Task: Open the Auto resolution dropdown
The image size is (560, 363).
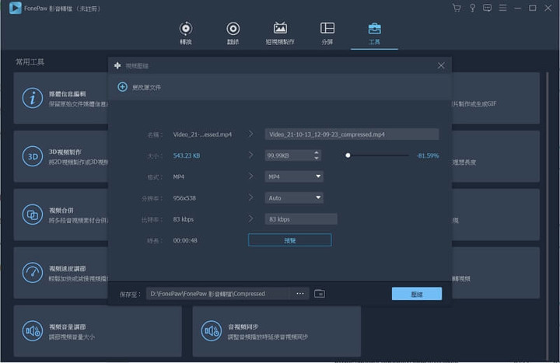Action: 294,197
